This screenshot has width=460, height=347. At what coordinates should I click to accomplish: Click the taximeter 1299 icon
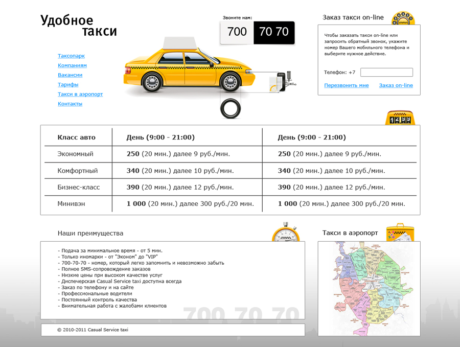click(x=400, y=118)
